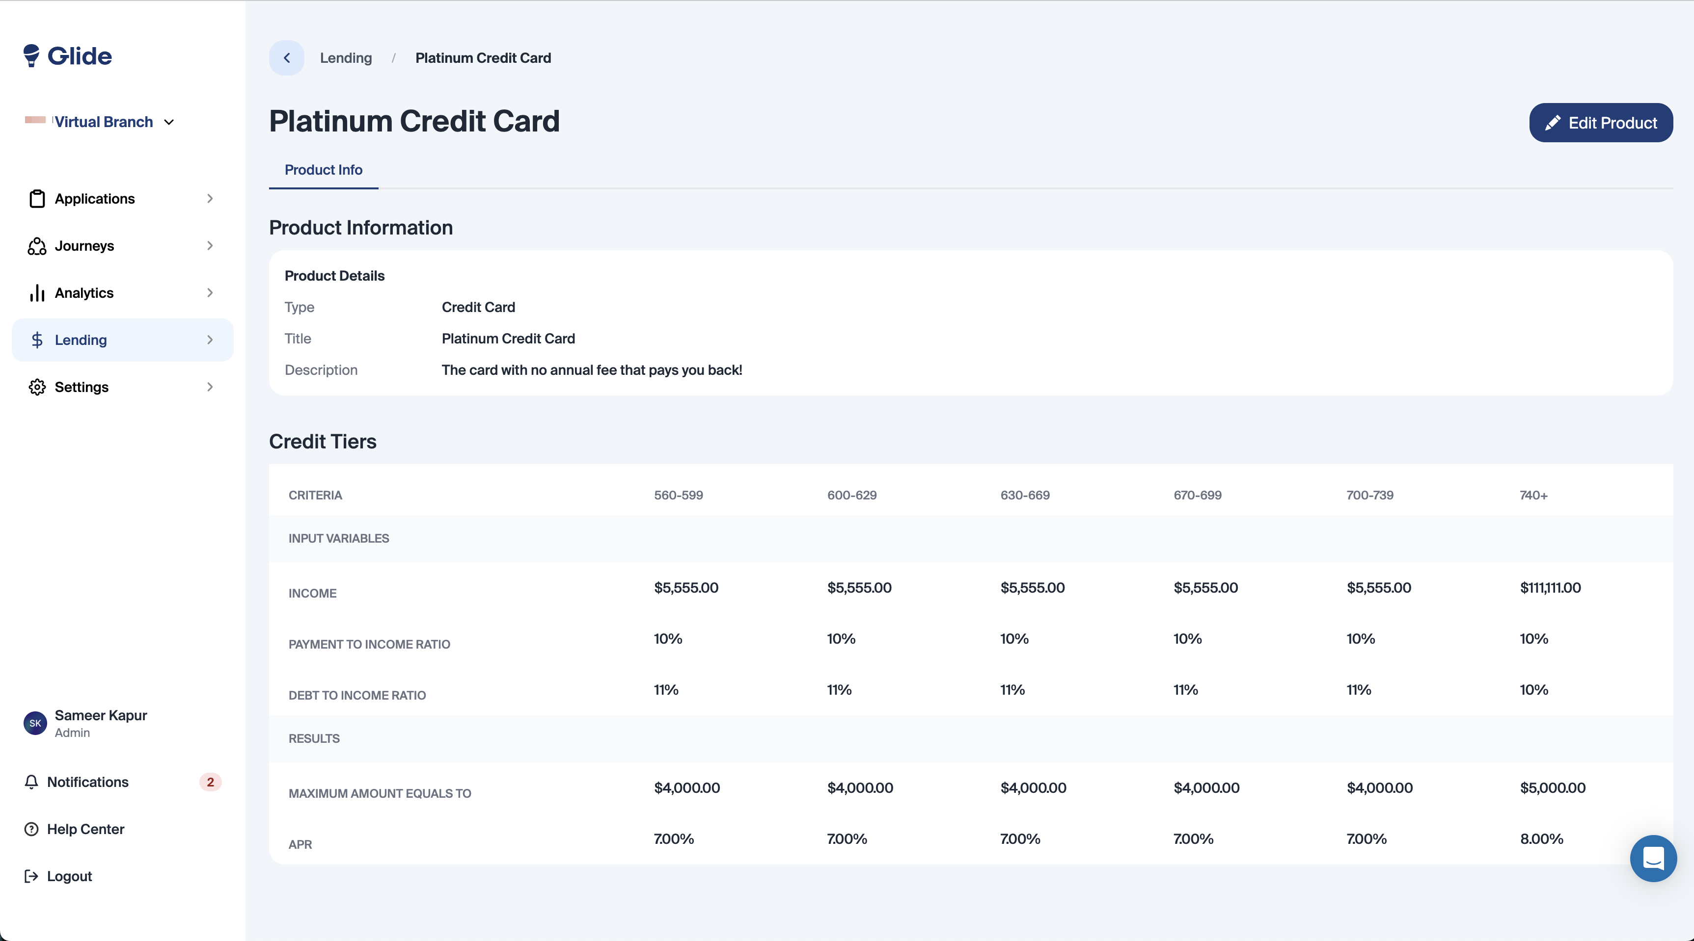
Task: Click the SK user avatar
Action: [x=35, y=723]
